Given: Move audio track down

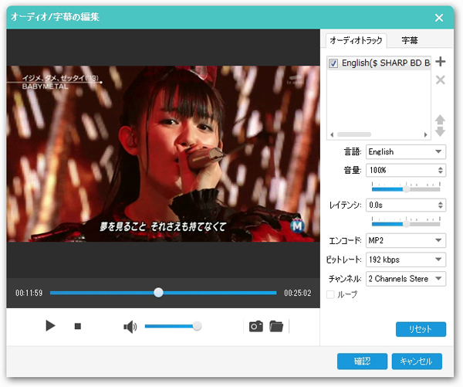Looking at the screenshot, I should 440,132.
